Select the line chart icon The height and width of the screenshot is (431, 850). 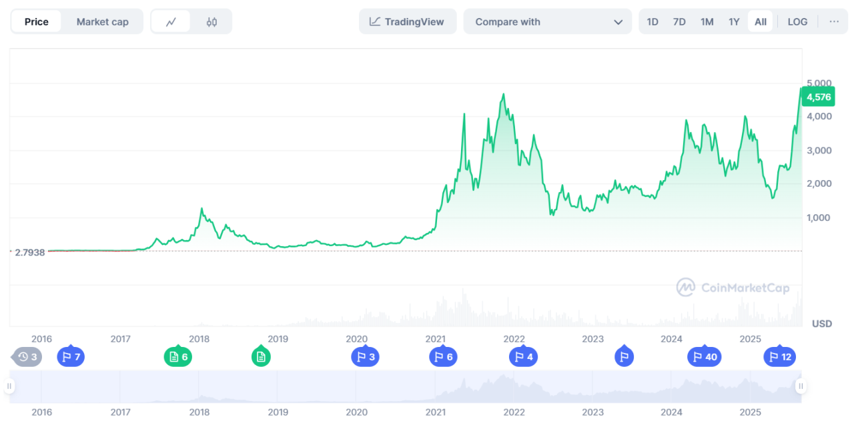pyautogui.click(x=171, y=21)
